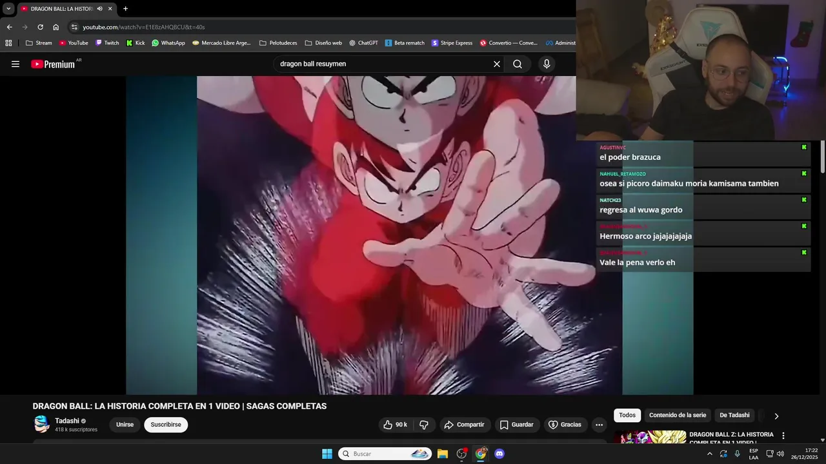
Task: Start voice search with the microphone icon
Action: 547,64
